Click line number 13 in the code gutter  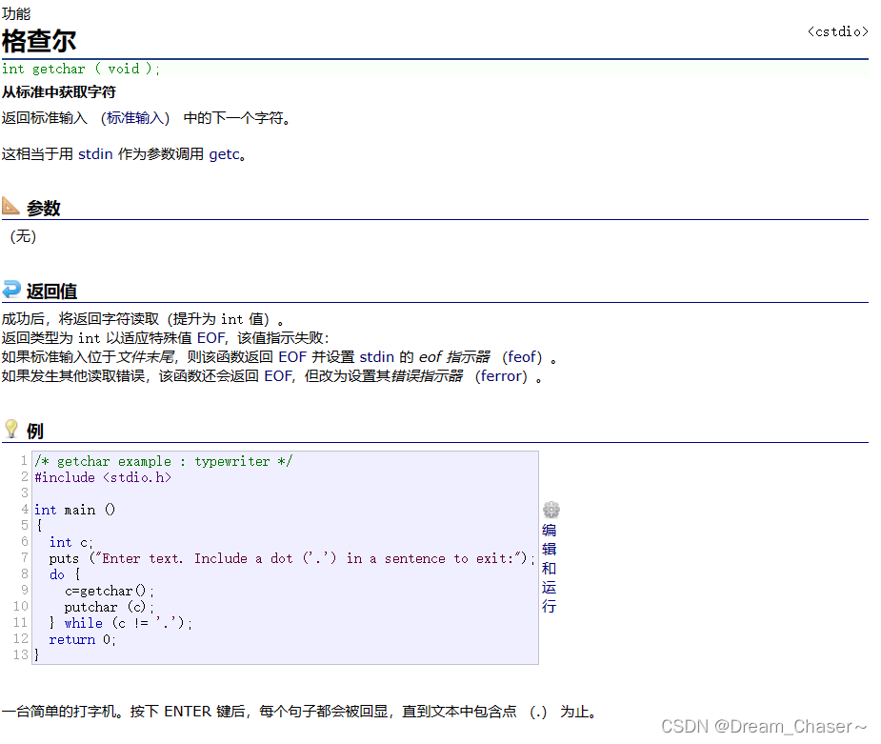click(21, 654)
